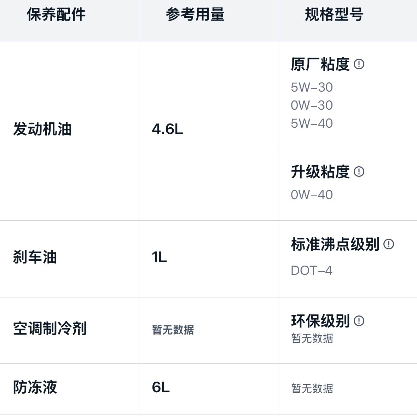The image size is (417, 417).
Task: Select the 空调制冷剂 row label
Action: point(50,329)
